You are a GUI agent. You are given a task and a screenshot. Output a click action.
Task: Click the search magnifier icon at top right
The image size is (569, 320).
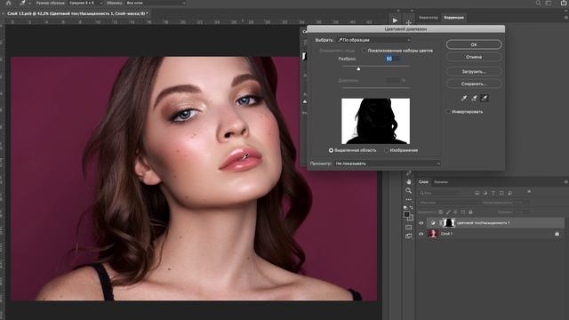coord(538,3)
